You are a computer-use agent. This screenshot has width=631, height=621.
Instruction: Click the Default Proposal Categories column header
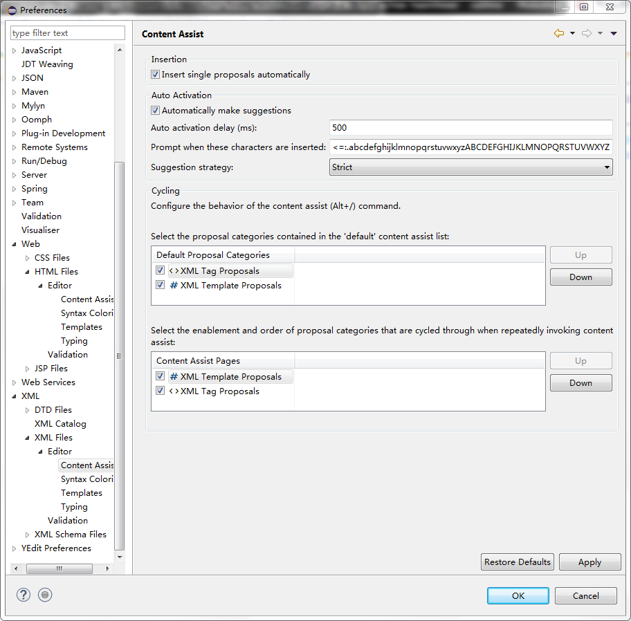point(223,255)
